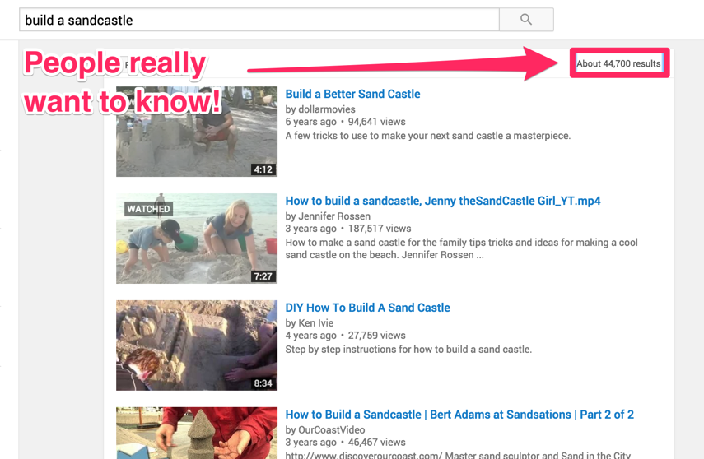Open 'How to build a sandcastle, Jenny theSandCastle Girl' video
Screen dimensions: 704x459
coord(443,201)
